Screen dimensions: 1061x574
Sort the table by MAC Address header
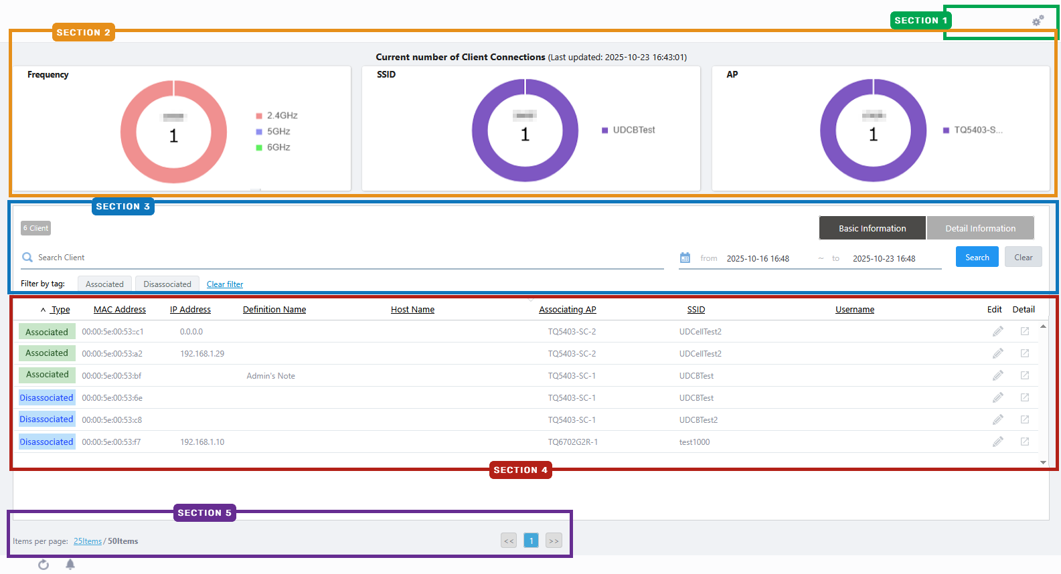(x=120, y=310)
